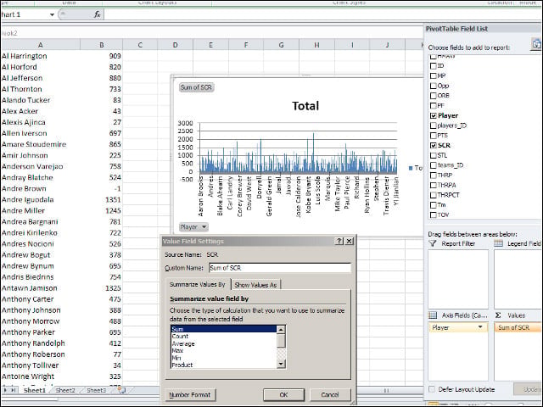Viewport: 543px width, 407px height.
Task: Click the cell with value 1325
Action: click(x=101, y=288)
